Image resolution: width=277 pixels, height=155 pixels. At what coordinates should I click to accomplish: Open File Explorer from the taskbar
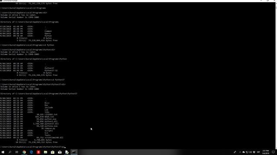pyautogui.click(x=45, y=152)
